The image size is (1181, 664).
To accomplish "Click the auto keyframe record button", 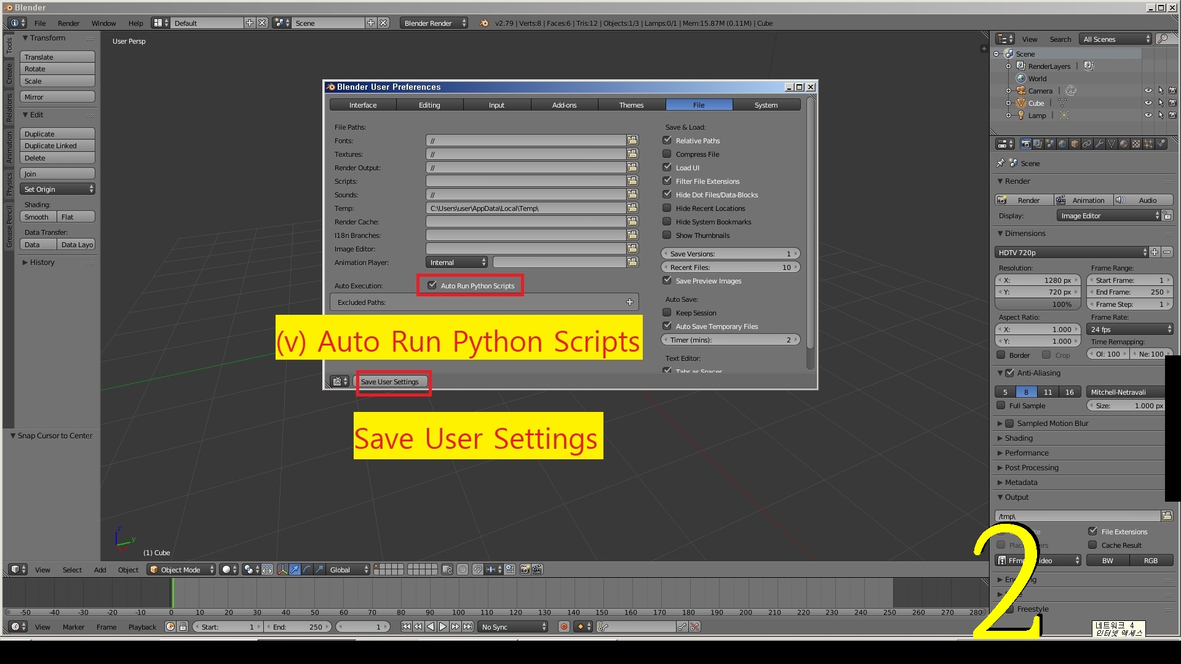I will (564, 626).
